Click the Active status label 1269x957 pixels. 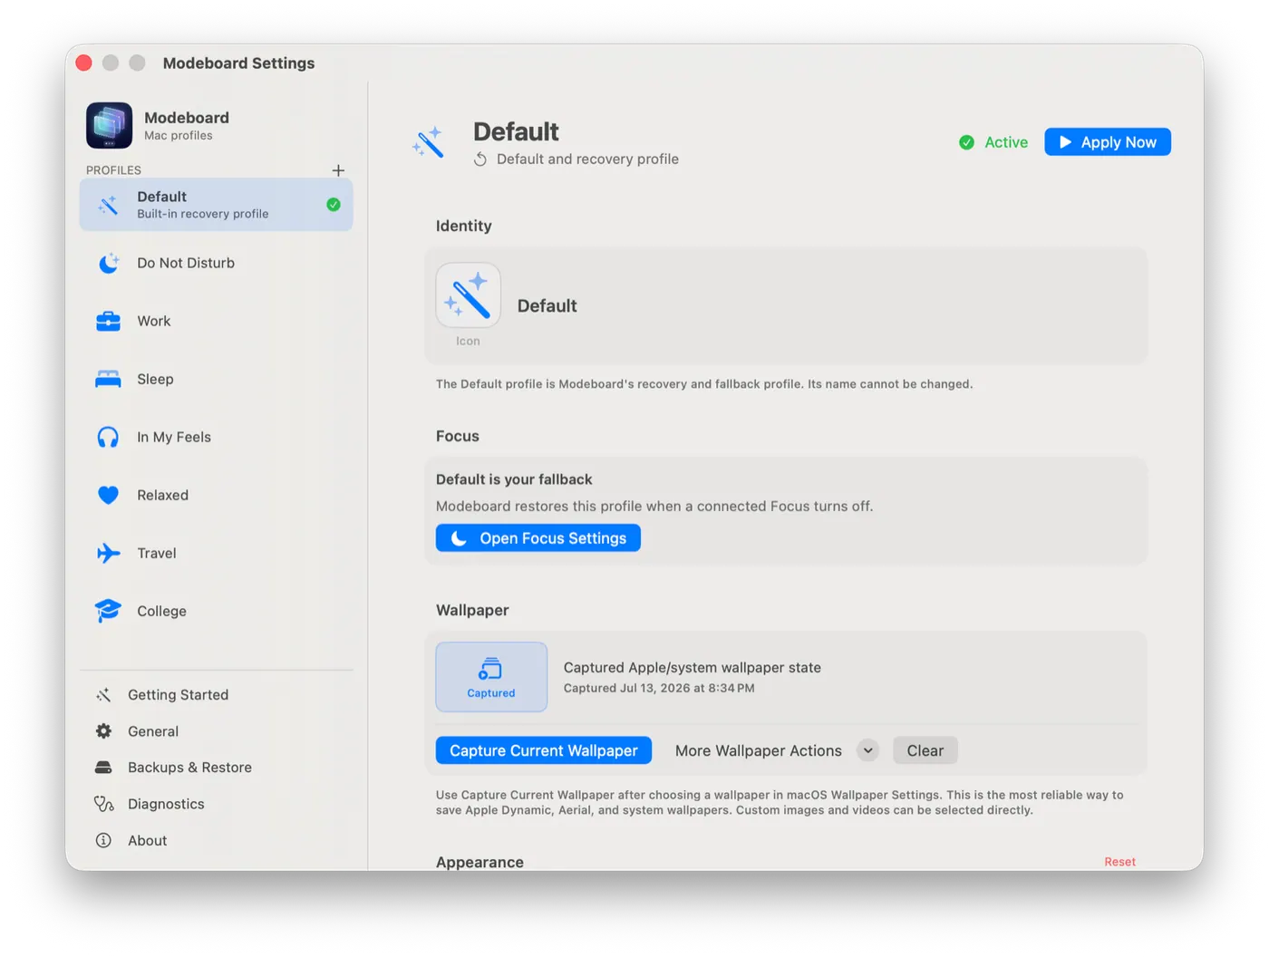1006,142
